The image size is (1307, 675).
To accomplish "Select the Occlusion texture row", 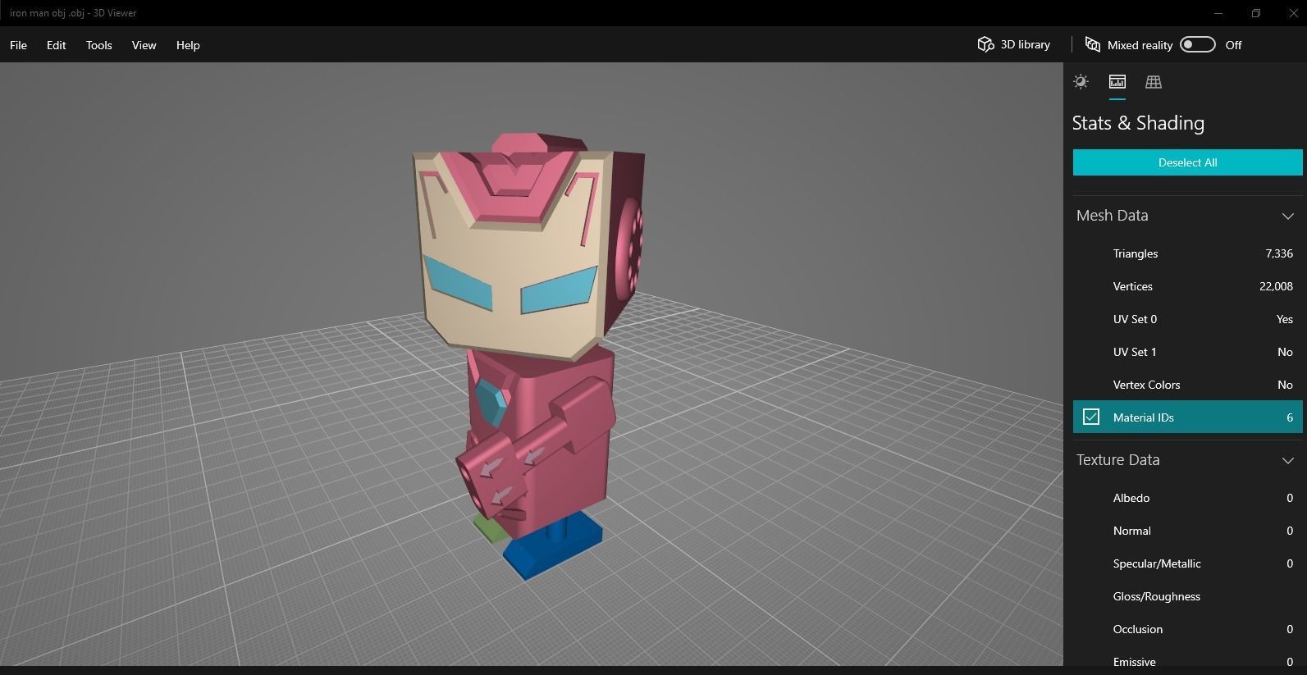I will tap(1187, 629).
